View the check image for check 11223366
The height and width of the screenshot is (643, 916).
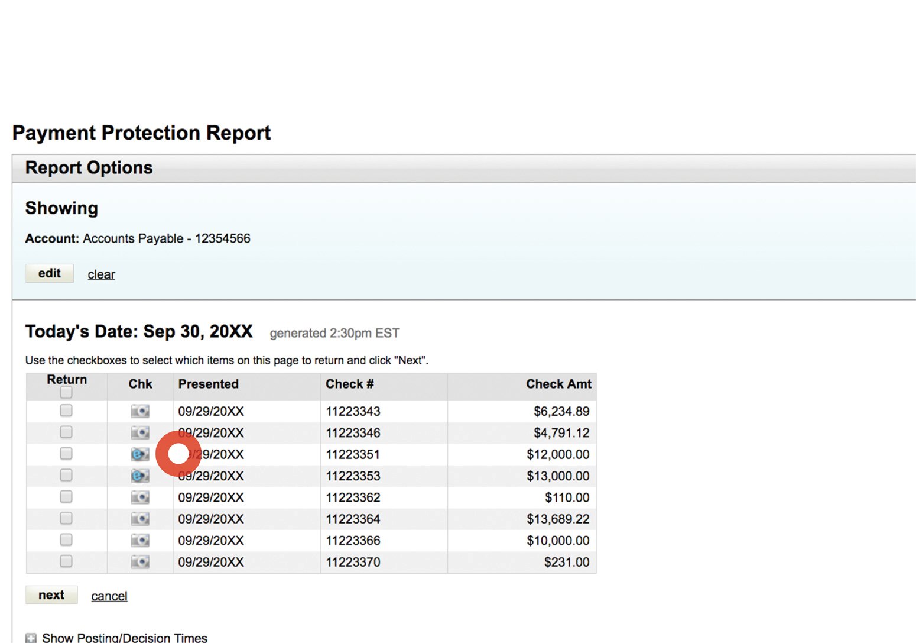140,540
